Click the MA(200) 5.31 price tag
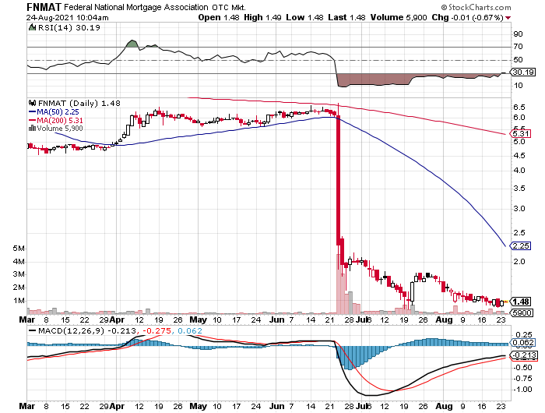This screenshot has width=545, height=413. click(x=520, y=133)
